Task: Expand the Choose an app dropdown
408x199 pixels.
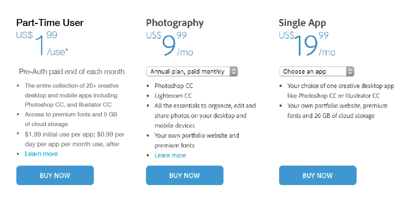Action: point(317,71)
